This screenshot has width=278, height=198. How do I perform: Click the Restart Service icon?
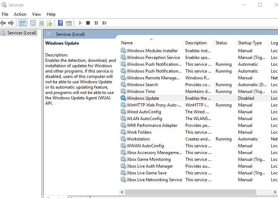(104, 23)
